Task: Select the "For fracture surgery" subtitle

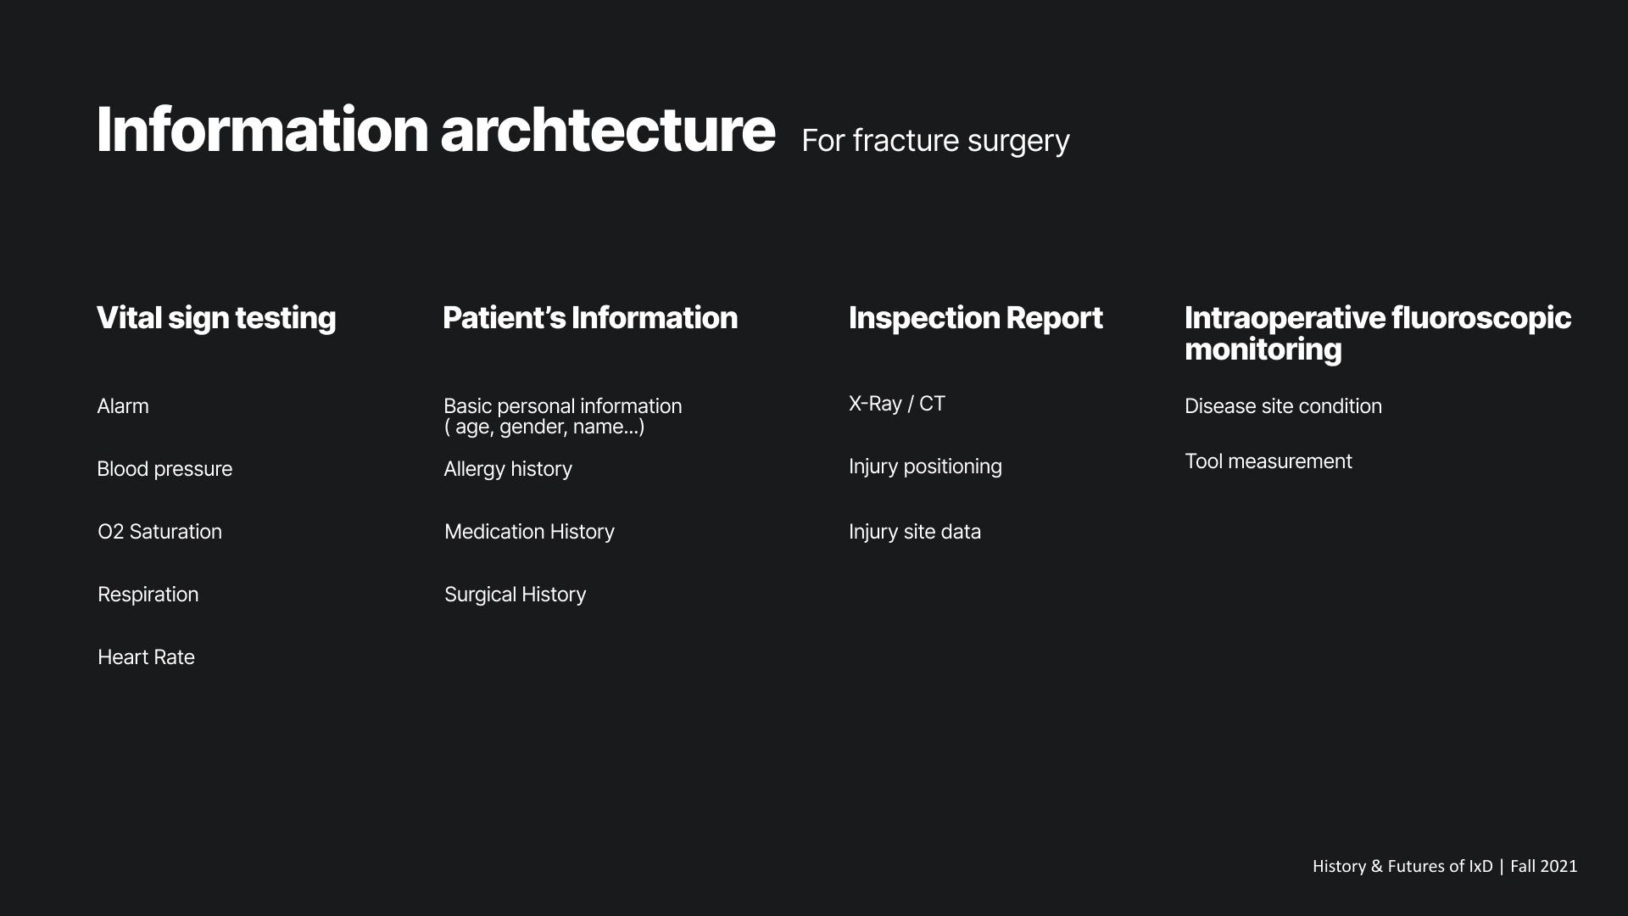Action: coord(934,141)
